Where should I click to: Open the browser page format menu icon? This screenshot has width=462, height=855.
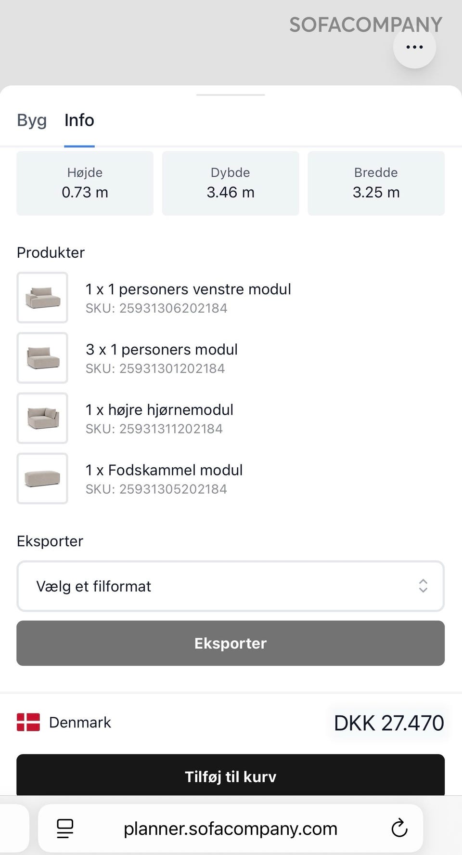pyautogui.click(x=65, y=829)
